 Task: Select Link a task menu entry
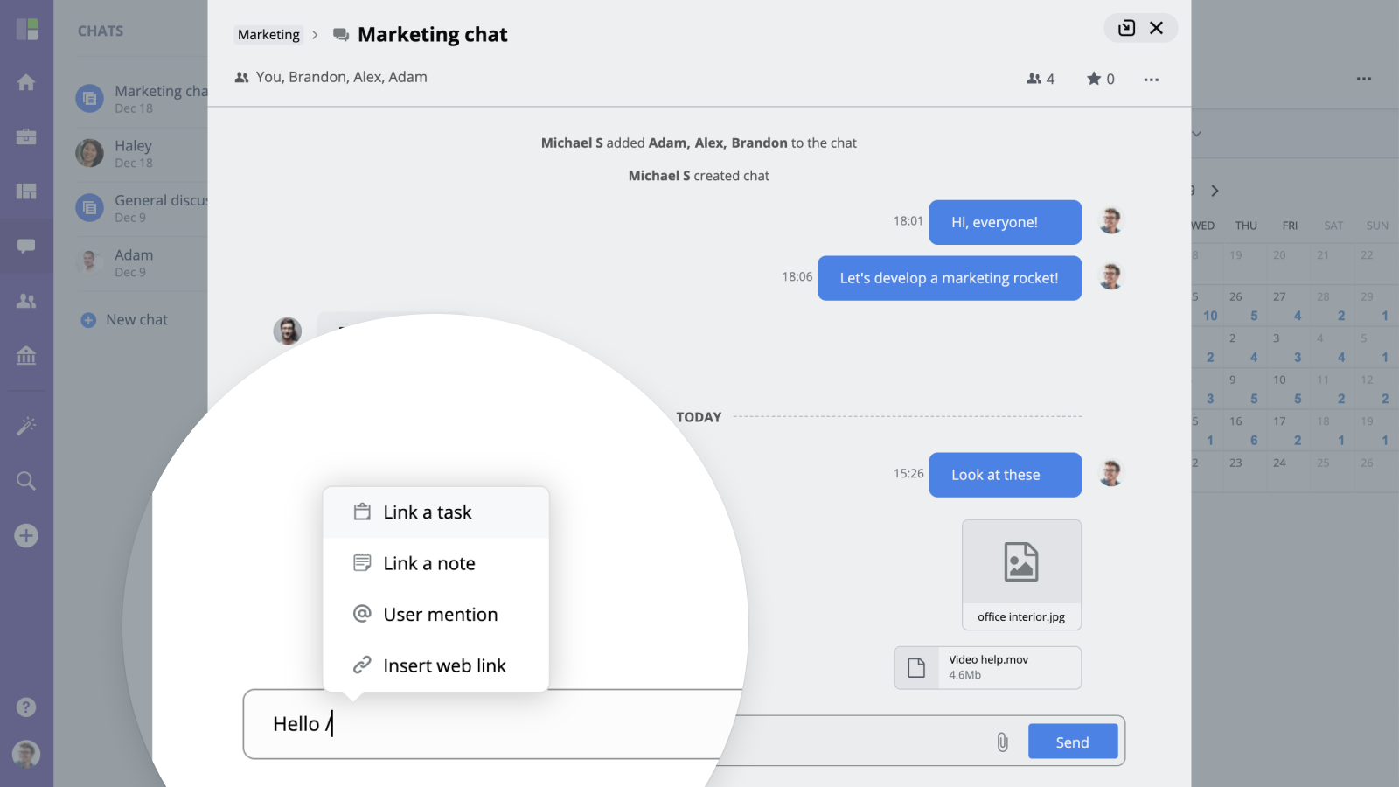[x=435, y=512]
